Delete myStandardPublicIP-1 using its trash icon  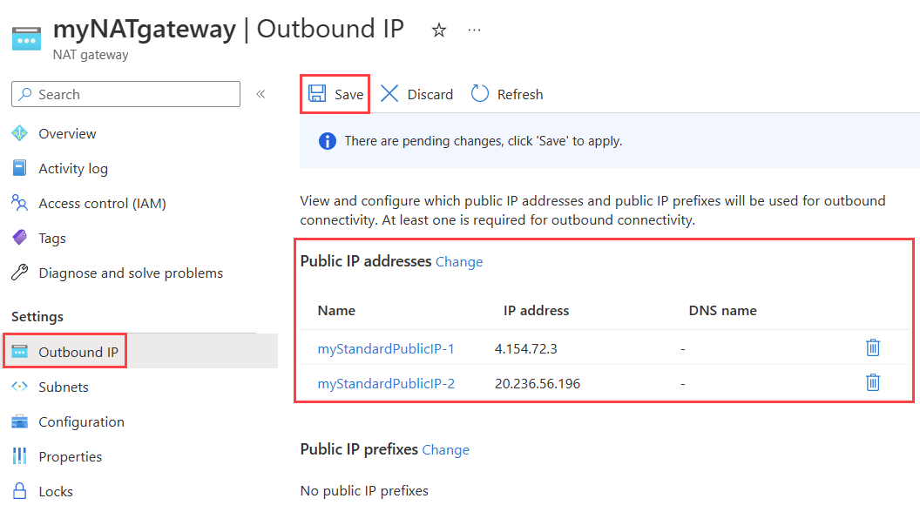[x=873, y=348]
